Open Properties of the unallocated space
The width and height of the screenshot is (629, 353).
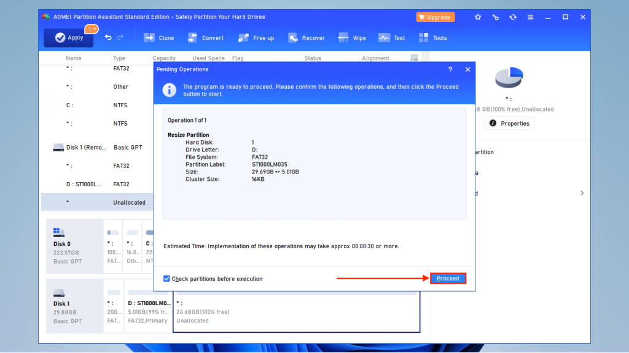(509, 123)
